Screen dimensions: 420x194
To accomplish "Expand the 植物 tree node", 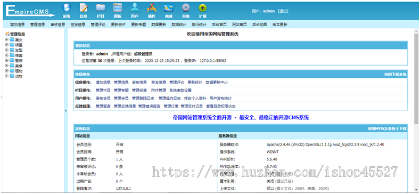I will (7, 70).
